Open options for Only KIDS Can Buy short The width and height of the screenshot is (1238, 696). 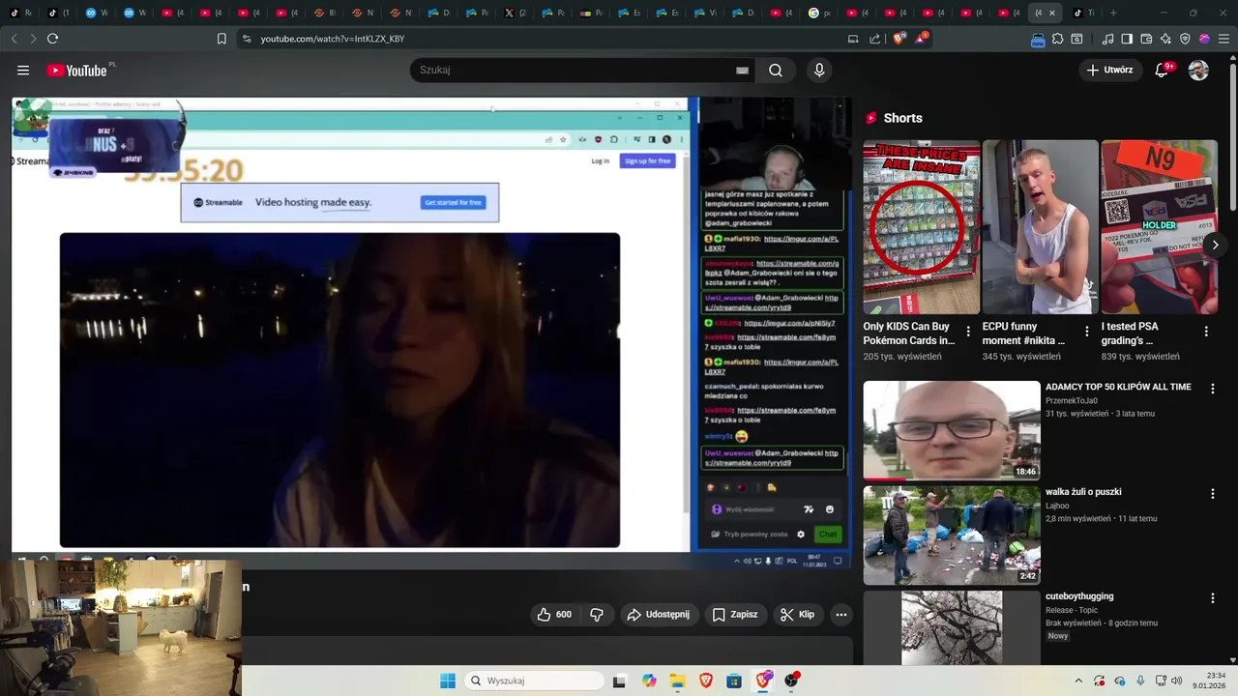(x=968, y=332)
